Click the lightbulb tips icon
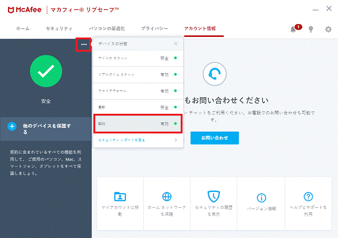The height and width of the screenshot is (238, 338). 310,29
